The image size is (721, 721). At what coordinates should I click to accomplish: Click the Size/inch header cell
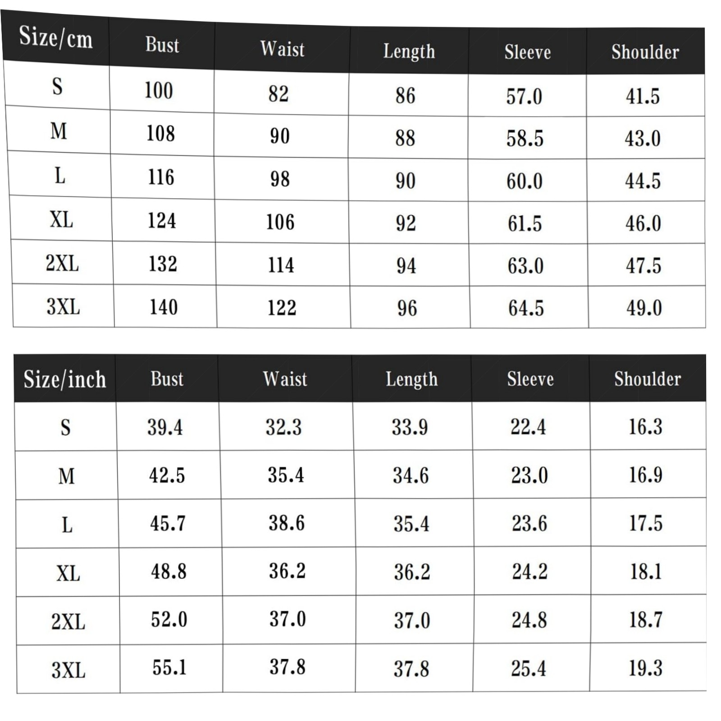coord(65,379)
